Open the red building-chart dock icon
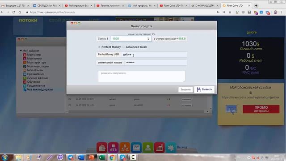Image resolution: width=286 pixels, height=161 pixels. (160, 148)
